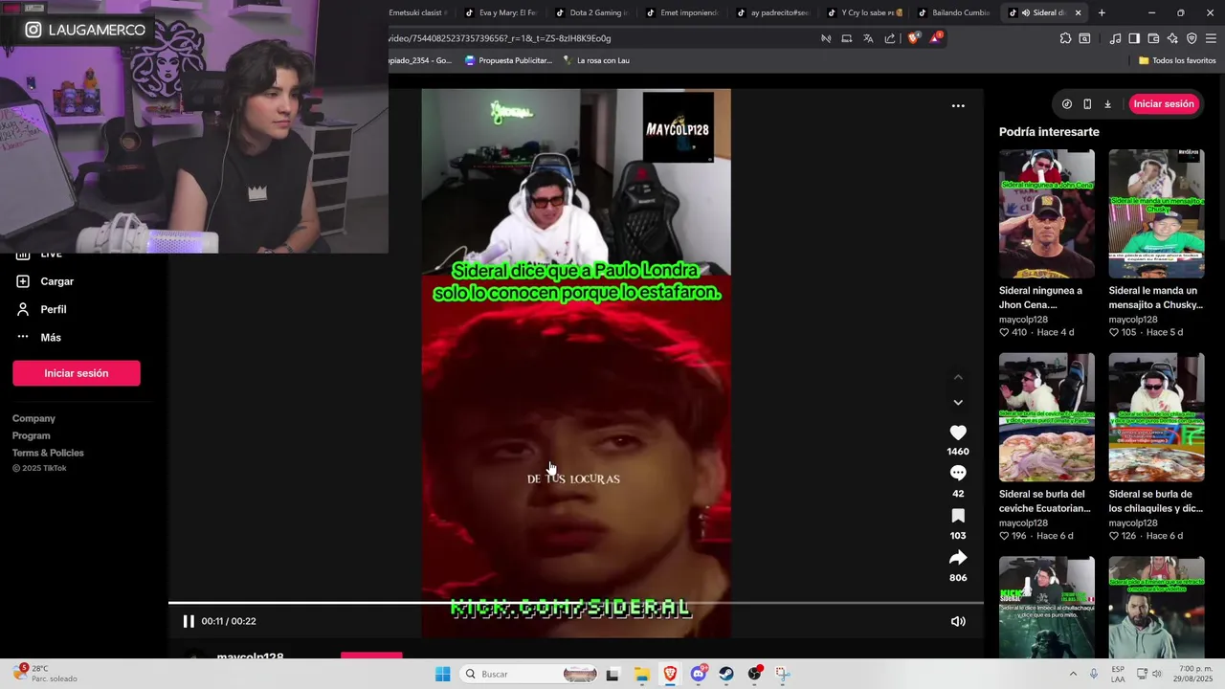The width and height of the screenshot is (1225, 689).
Task: Click the taskbar Buscar search box
Action: click(528, 674)
